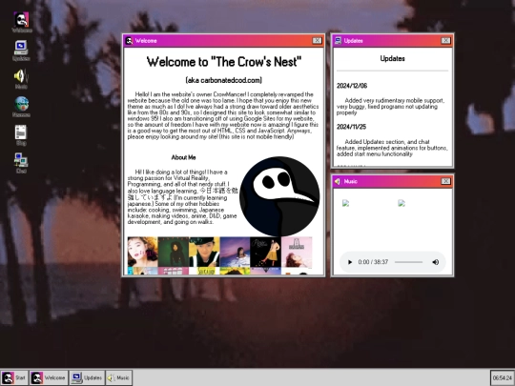Open the Chat desktop networked computers icon
This screenshot has width=515, height=386.
[21, 160]
